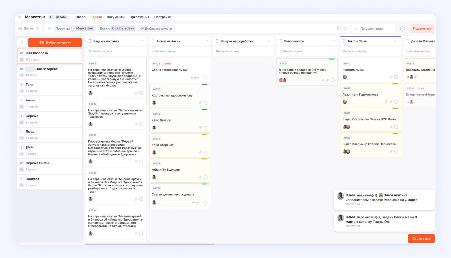451x258 pixels.
Task: Open the По умолчанию view dropdown
Action: 373,29
